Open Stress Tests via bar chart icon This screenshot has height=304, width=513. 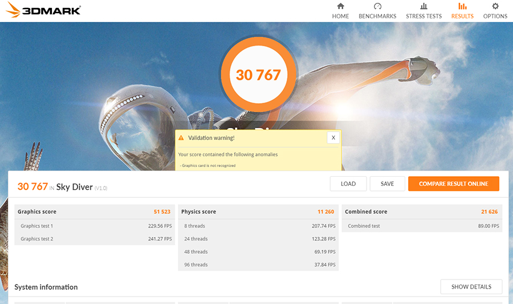[x=424, y=6]
